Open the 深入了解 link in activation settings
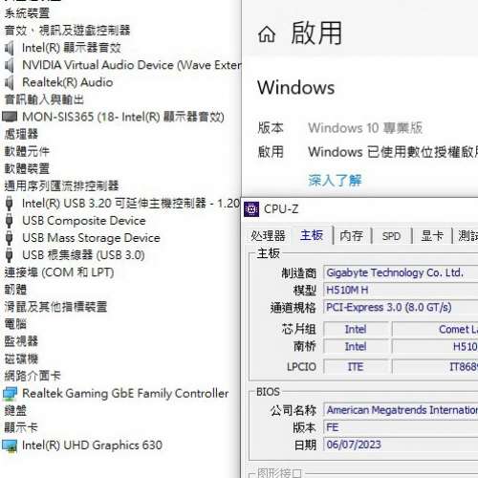The image size is (478, 478). tap(335, 181)
